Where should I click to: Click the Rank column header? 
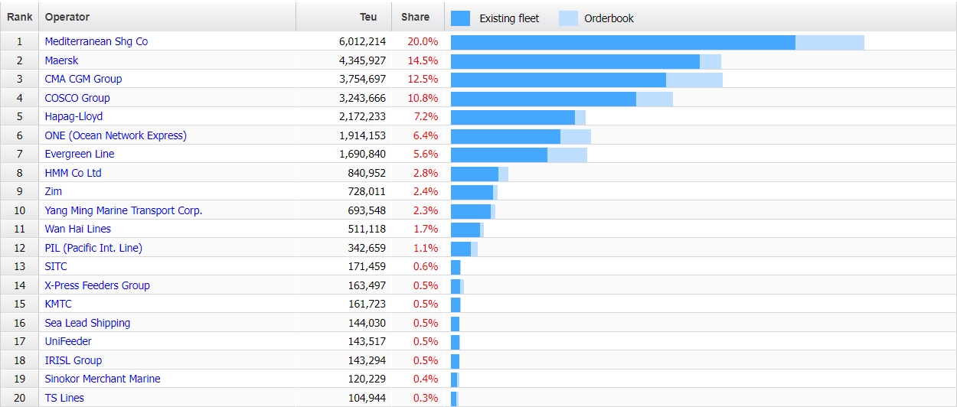pos(19,17)
